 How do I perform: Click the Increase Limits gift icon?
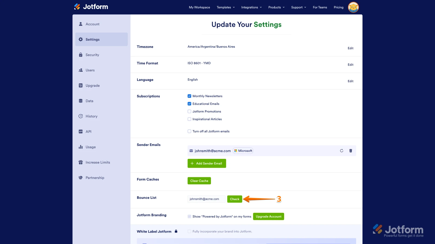coord(80,162)
